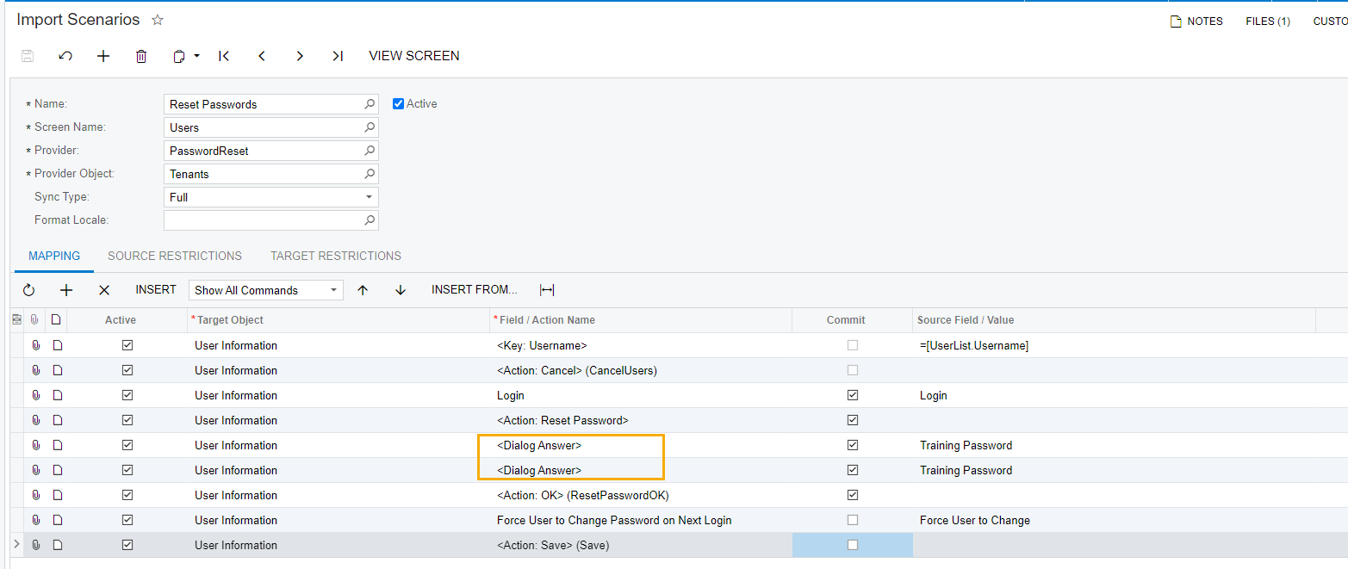Viewport: 1348px width, 569px height.
Task: Move the mapping row up
Action: [x=363, y=290]
